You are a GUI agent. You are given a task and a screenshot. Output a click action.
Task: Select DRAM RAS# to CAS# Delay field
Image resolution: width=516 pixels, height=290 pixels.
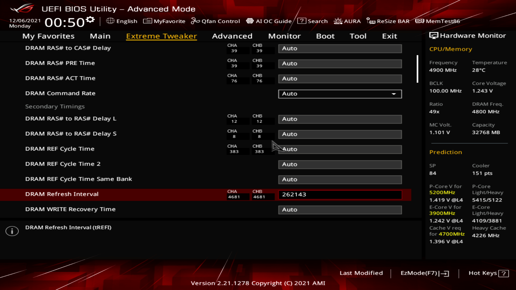340,49
